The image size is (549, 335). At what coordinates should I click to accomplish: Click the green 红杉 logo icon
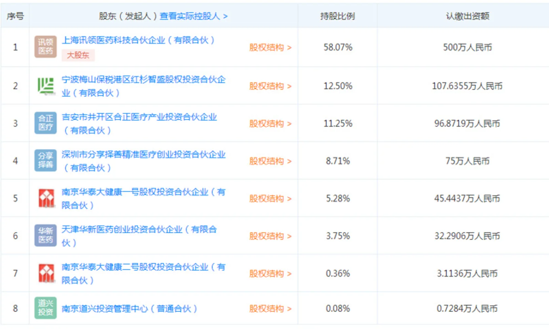45,86
